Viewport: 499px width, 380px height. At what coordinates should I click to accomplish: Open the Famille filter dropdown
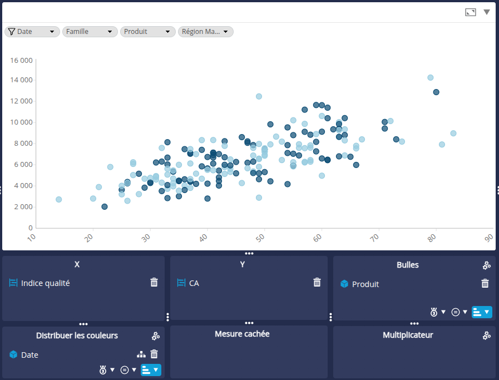point(90,32)
